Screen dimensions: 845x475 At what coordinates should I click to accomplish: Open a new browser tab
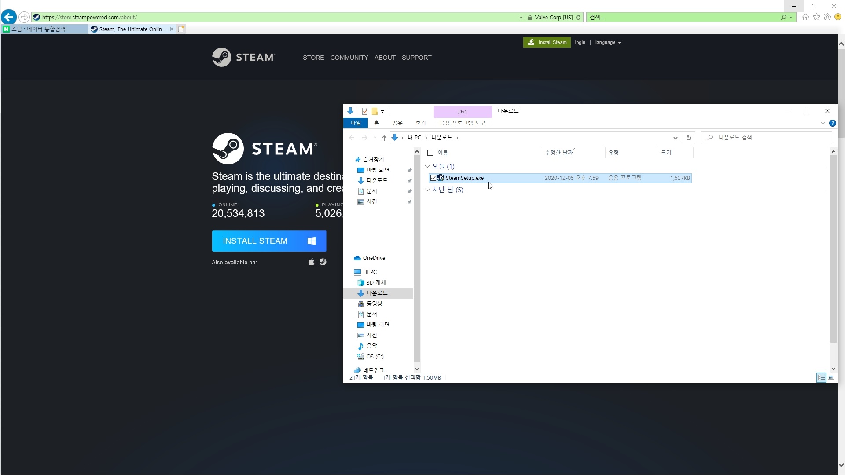[181, 29]
